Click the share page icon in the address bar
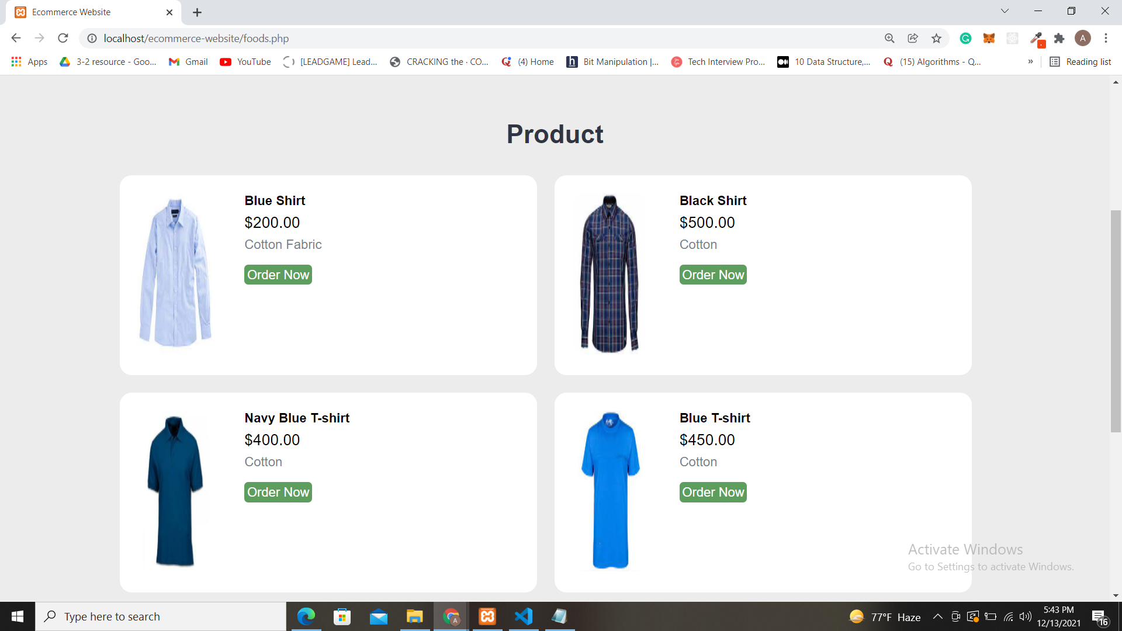Image resolution: width=1122 pixels, height=631 pixels. 913,39
